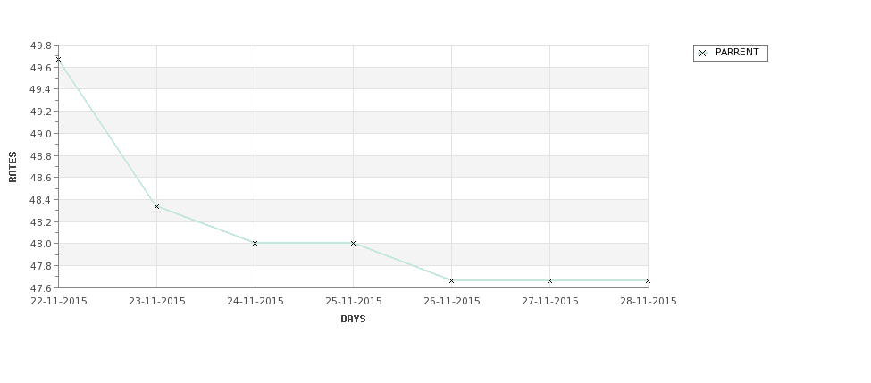
Task: Click the 48.4 y-axis tick label
Action: (41, 200)
